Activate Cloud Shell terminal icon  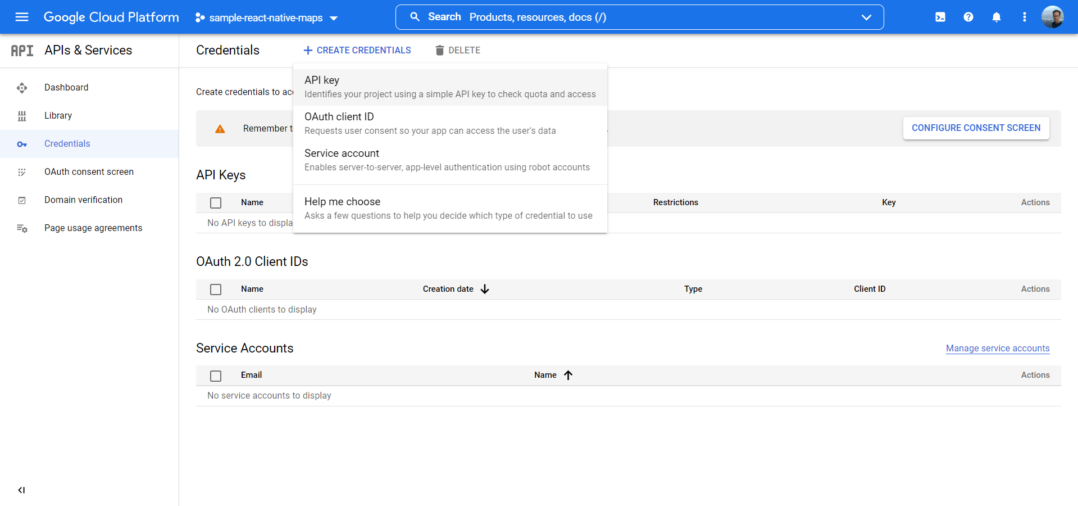click(x=940, y=17)
